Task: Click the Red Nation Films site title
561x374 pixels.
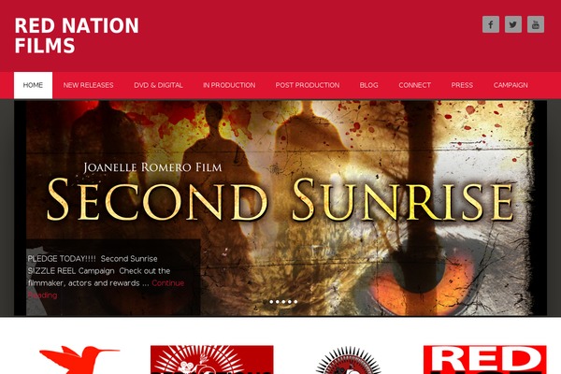Action: point(77,36)
